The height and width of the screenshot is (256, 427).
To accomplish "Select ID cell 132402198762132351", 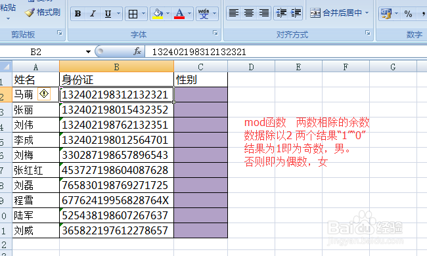I will pyautogui.click(x=116, y=125).
